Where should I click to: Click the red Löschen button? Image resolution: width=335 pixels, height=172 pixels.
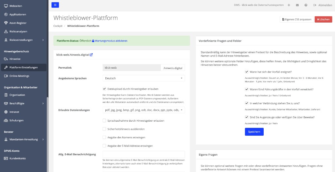323,19
